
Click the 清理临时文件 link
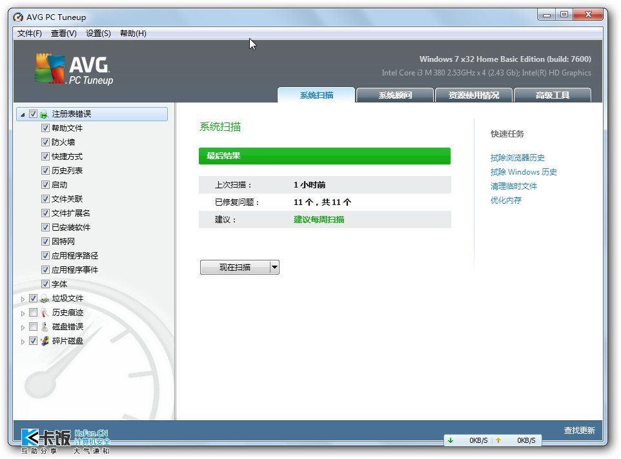(x=514, y=186)
